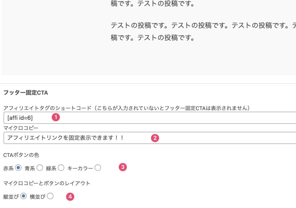Switch layout to 横並び
The image size is (296, 208).
50,196
